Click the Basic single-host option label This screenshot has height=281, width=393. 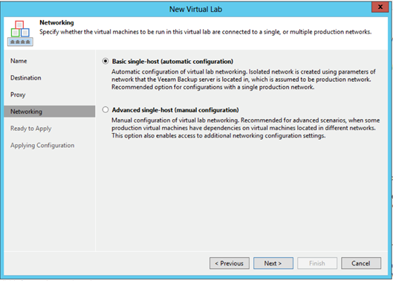tap(172, 62)
